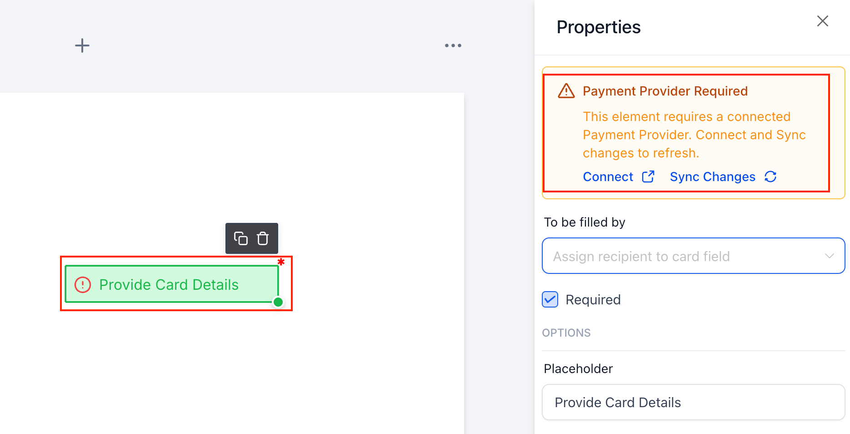The width and height of the screenshot is (850, 434).
Task: Open the add element plus icon
Action: click(x=82, y=45)
